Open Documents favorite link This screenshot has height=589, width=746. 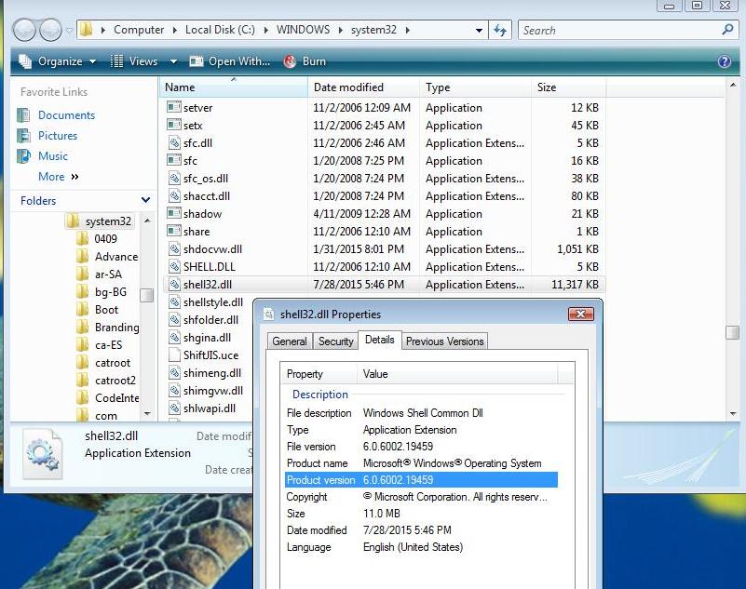tap(66, 115)
